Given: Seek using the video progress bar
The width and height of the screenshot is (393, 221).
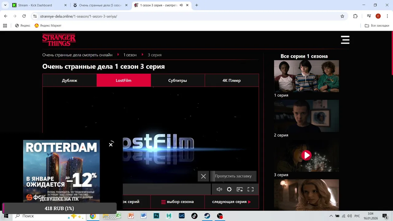Looking at the screenshot, I should pyautogui.click(x=167, y=189).
